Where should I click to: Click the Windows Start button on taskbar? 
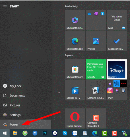pos(5,133)
